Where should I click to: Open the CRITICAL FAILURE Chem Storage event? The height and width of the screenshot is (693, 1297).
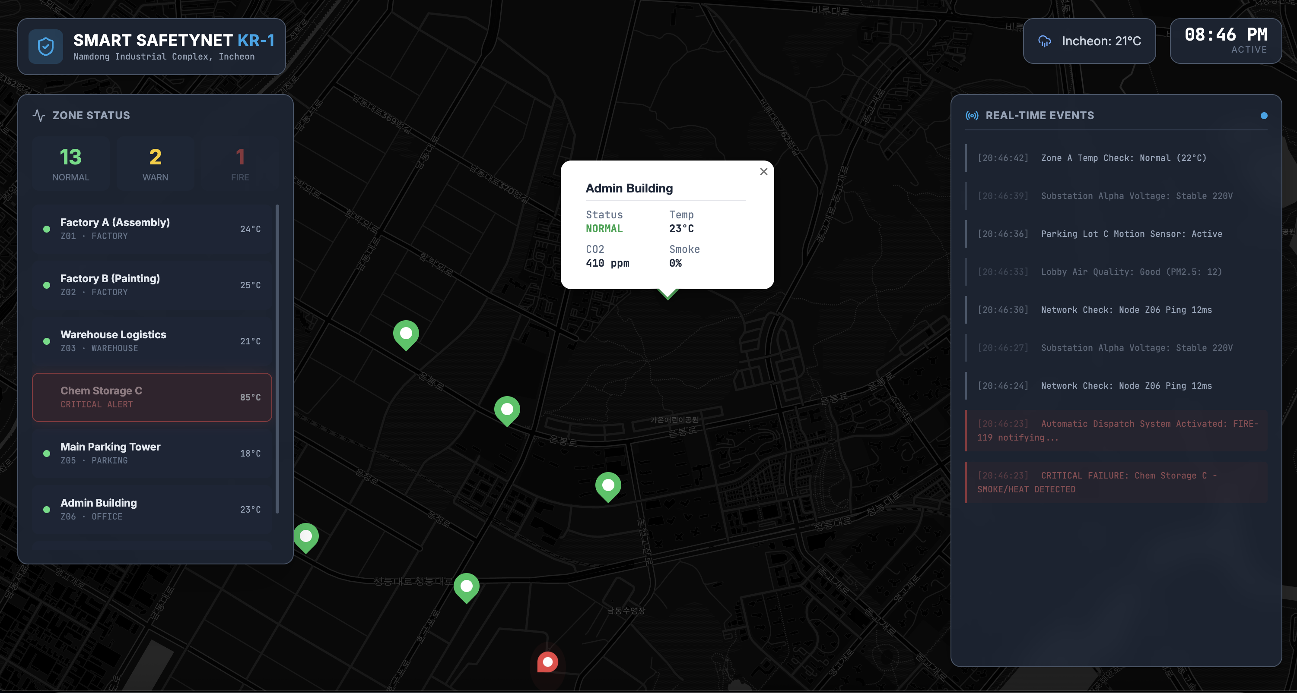point(1116,482)
